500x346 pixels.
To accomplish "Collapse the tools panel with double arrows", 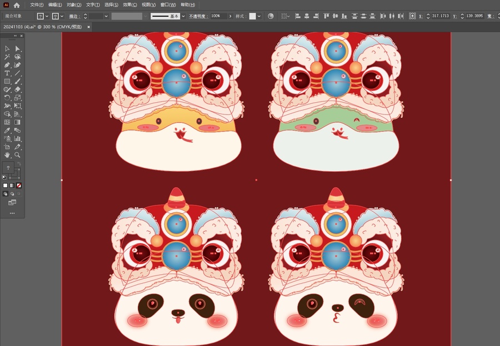I will point(15,36).
